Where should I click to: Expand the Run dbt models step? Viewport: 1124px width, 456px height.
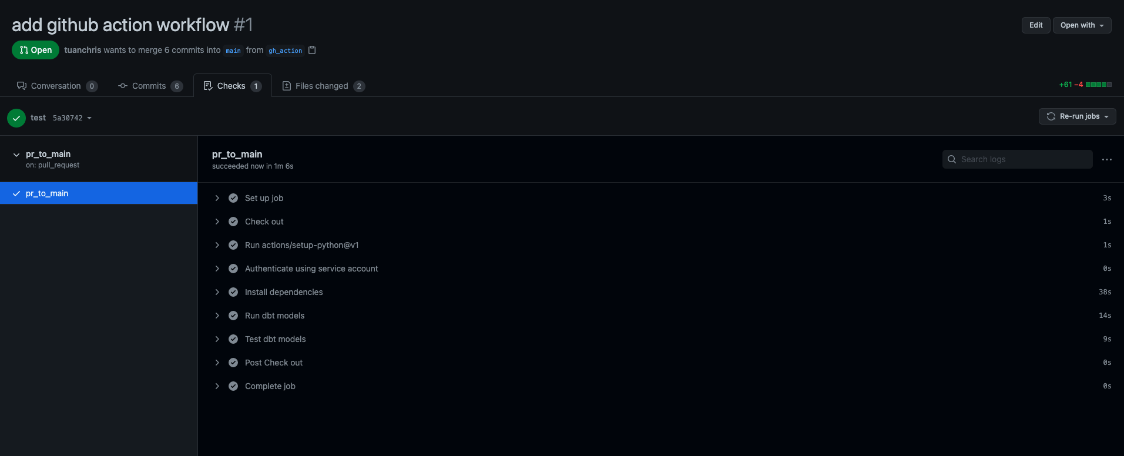tap(217, 316)
